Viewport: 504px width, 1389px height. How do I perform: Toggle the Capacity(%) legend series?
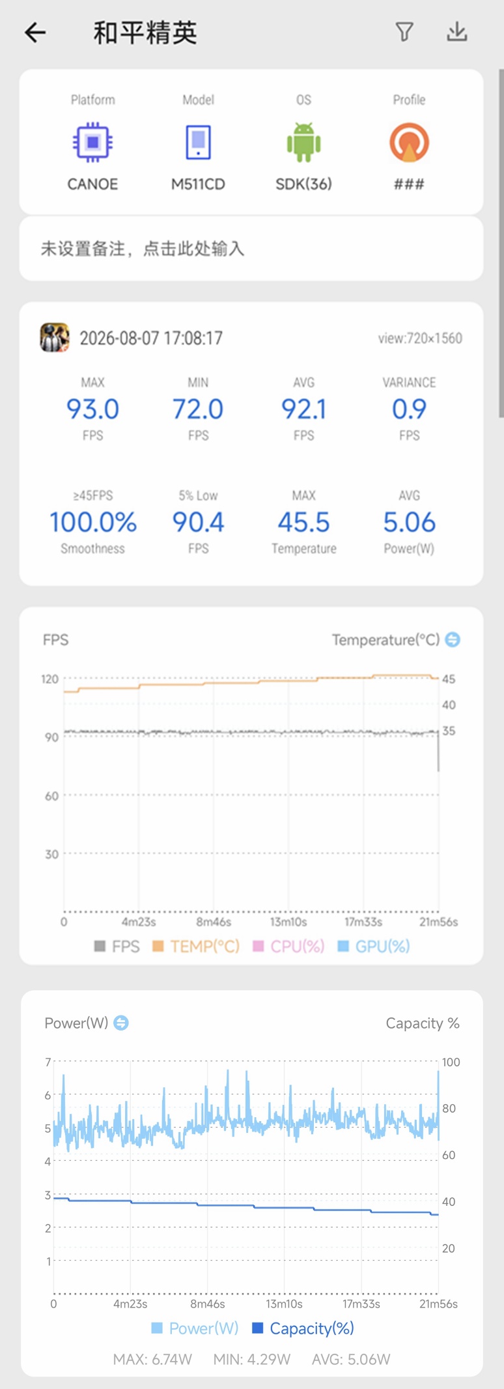pyautogui.click(x=303, y=1328)
